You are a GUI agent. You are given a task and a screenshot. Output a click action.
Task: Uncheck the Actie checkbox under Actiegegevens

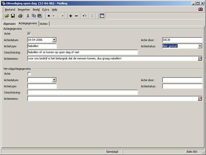click(x=29, y=34)
